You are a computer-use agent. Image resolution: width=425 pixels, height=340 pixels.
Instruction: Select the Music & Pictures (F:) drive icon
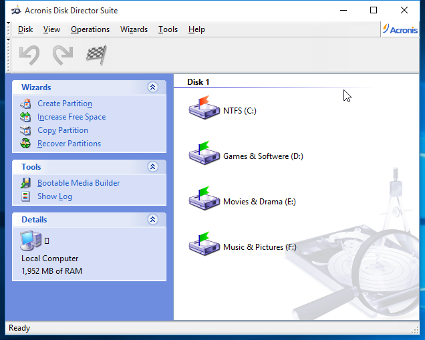[204, 244]
